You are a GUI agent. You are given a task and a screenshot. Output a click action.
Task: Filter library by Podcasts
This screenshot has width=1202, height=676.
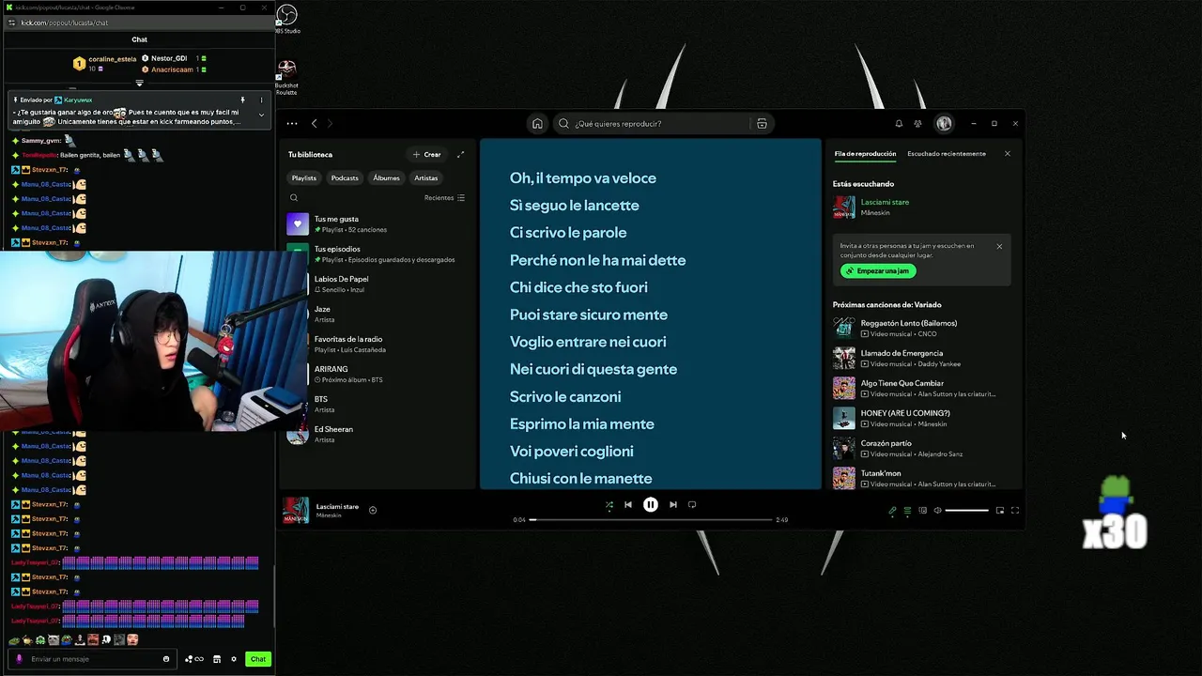click(345, 177)
